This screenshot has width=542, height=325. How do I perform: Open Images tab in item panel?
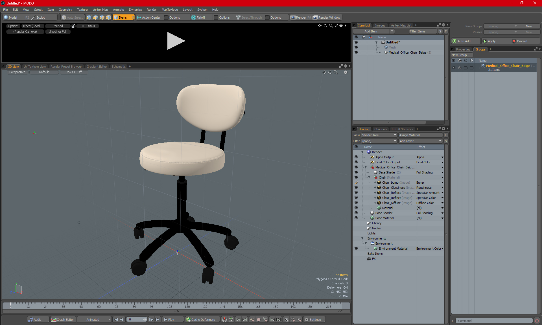pyautogui.click(x=380, y=25)
